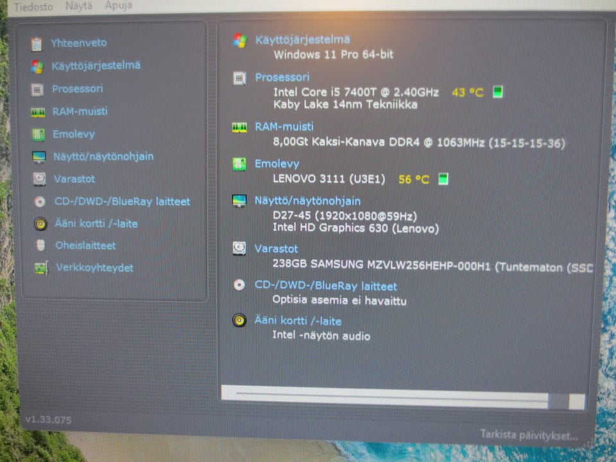
Task: Click the CD-/DWD-/BlueRay disc icon in sidebar
Action: (x=40, y=201)
